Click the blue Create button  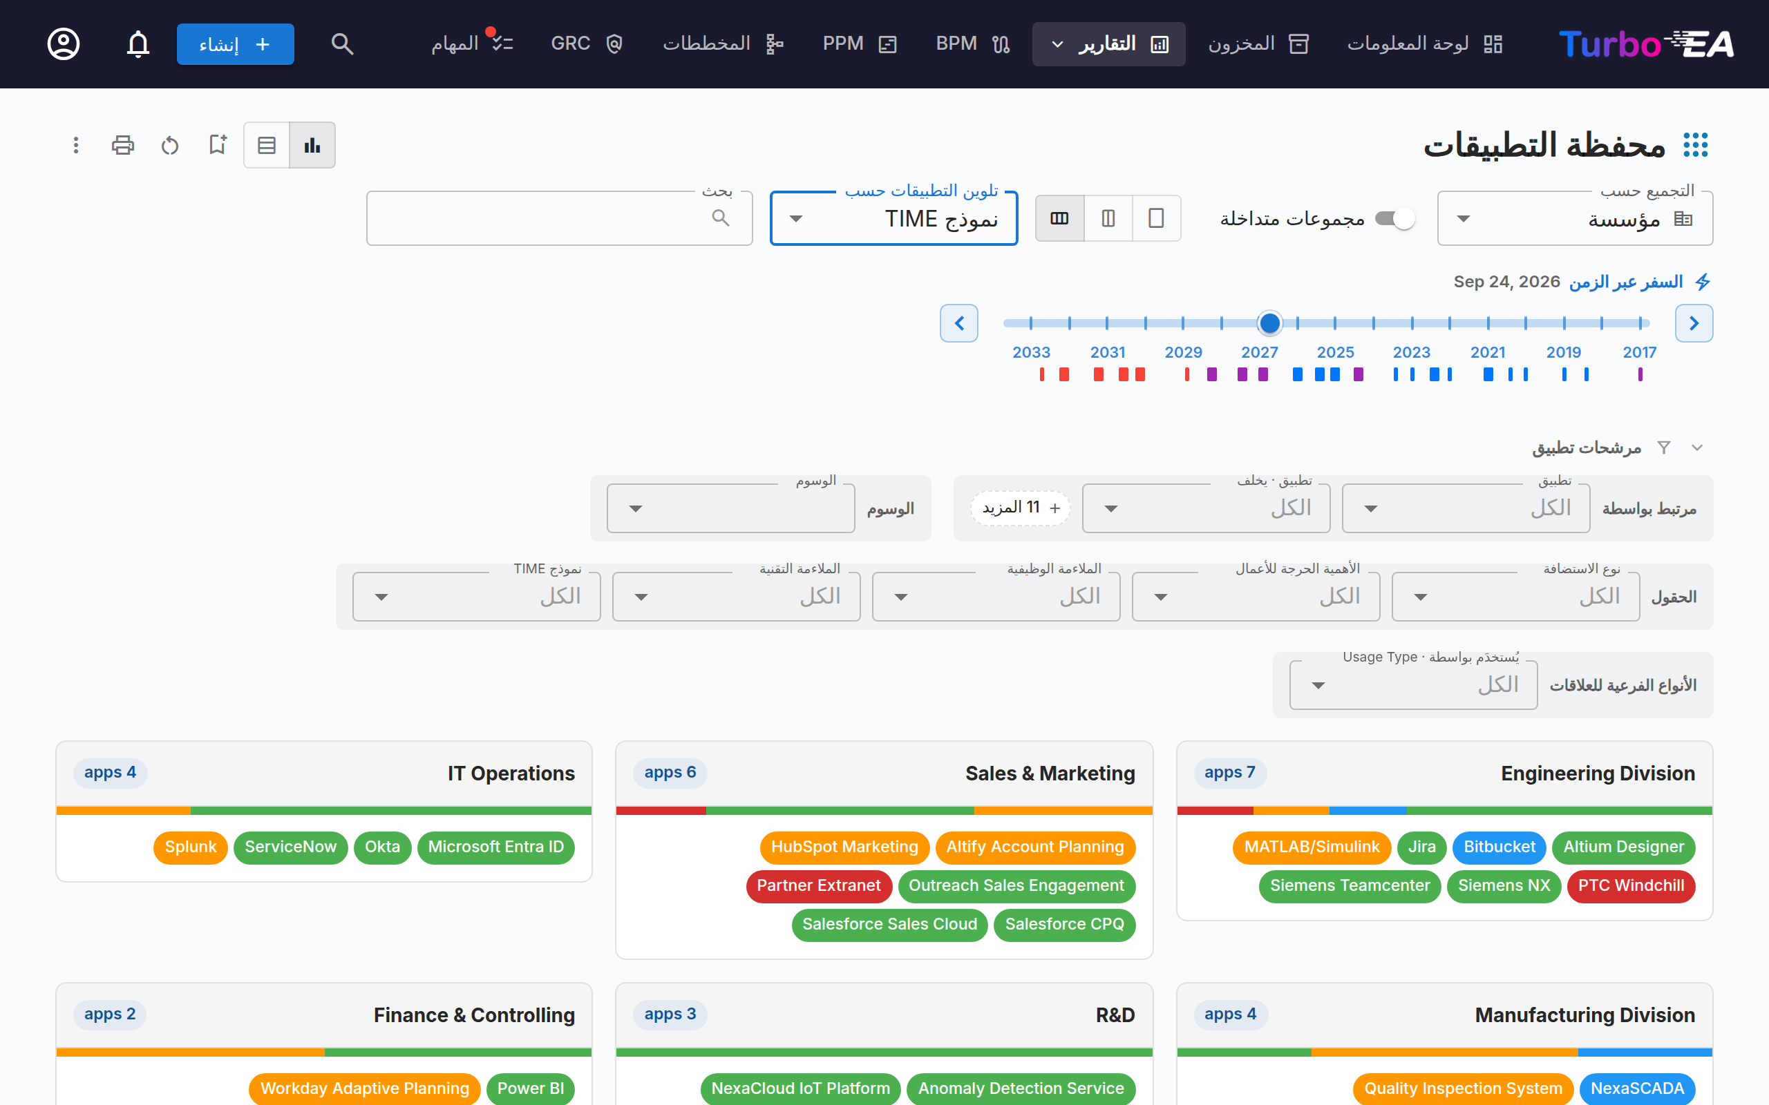coord(236,44)
